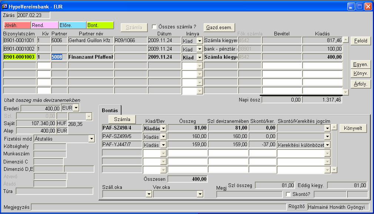This screenshot has width=374, height=214.
Task: Select highlighted voucher B901-0001003
Action: click(x=20, y=57)
